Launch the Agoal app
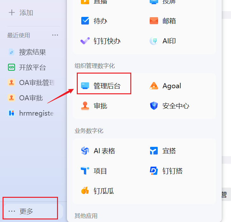Viewport: 231px width, 222px height. pyautogui.click(x=166, y=86)
